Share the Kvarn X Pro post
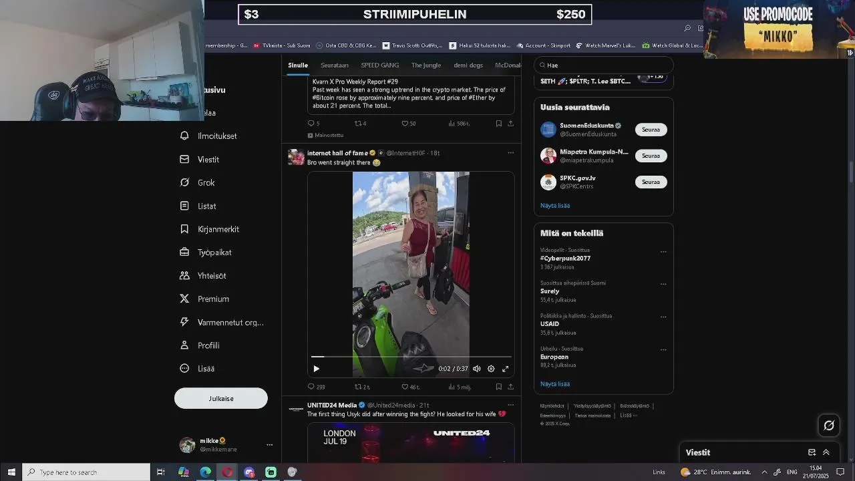 coord(510,124)
